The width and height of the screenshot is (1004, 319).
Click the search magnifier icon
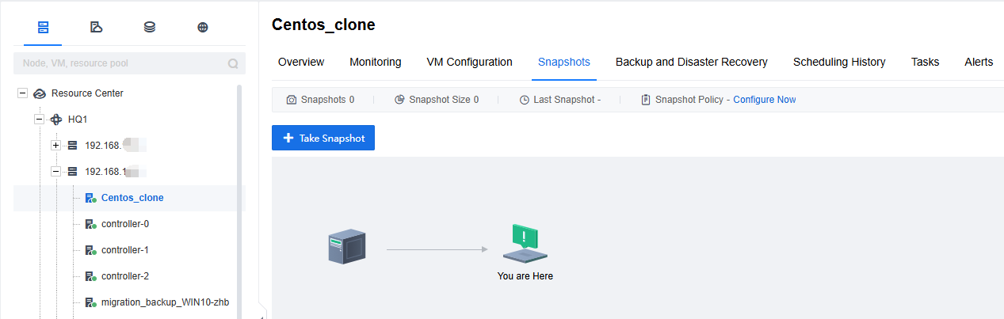pos(233,63)
